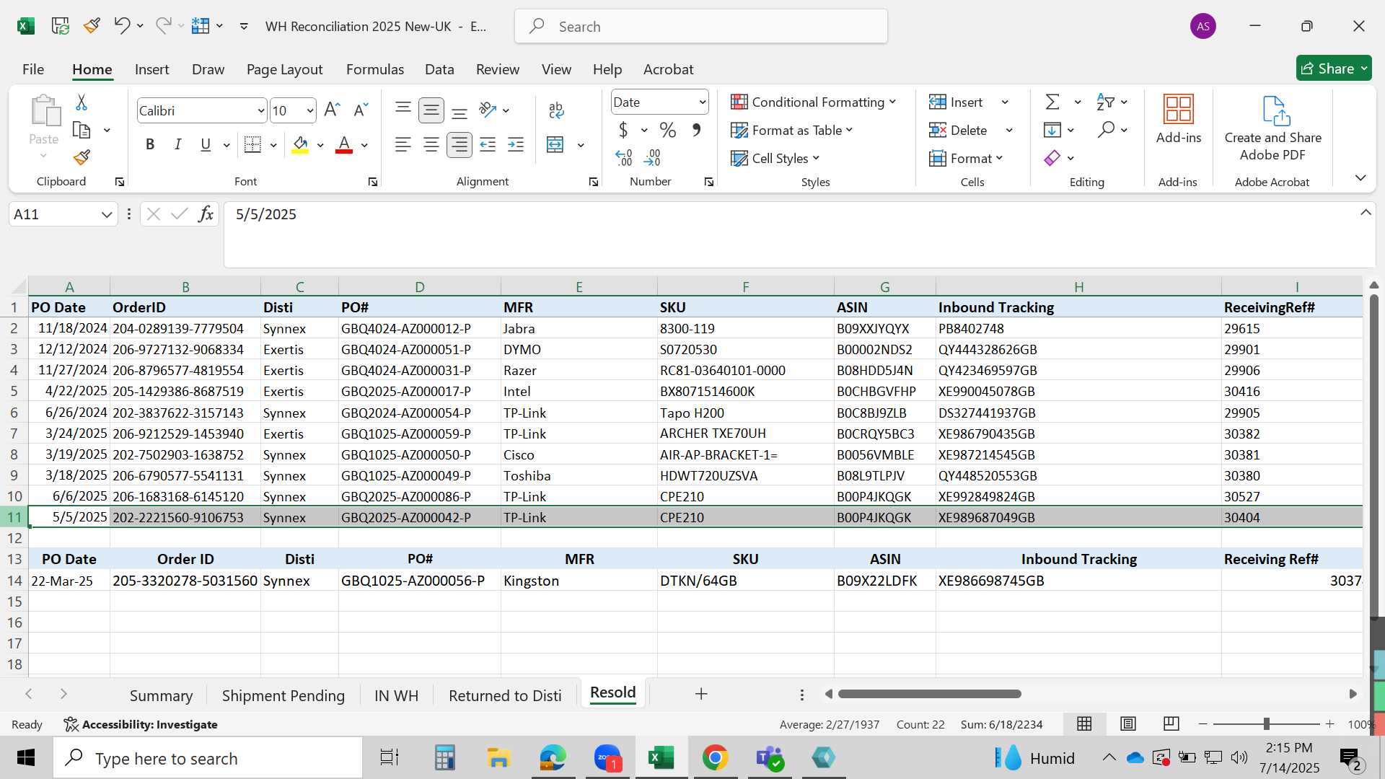This screenshot has width=1385, height=779.
Task: Click the Clear eraser icon
Action: [x=1052, y=158]
